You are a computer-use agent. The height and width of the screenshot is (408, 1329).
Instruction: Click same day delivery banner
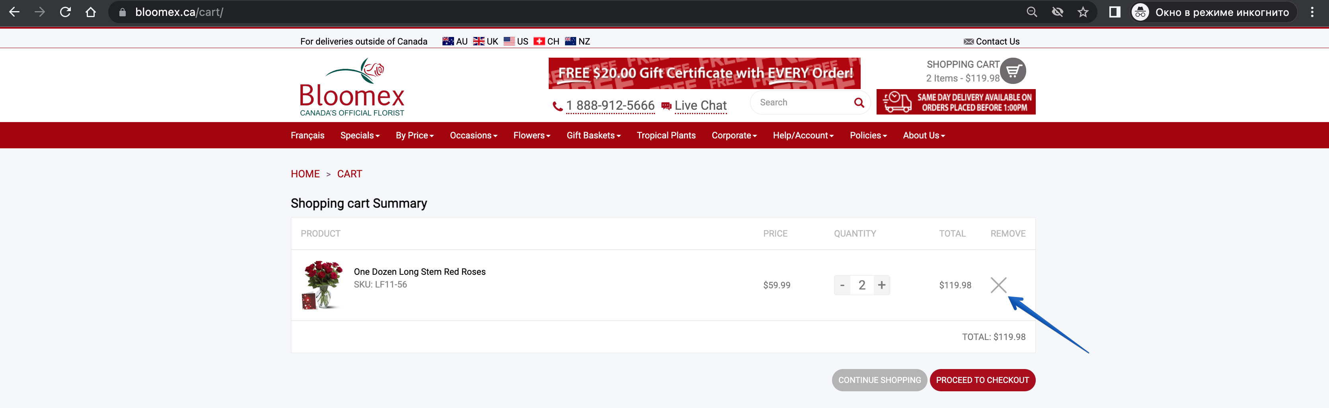tap(955, 102)
